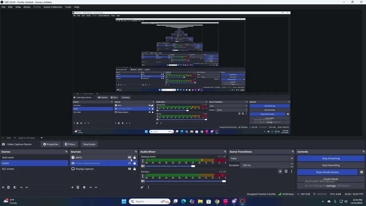The height and width of the screenshot is (206, 366).
Task: Open the Docks menu
Action: pos(27,7)
